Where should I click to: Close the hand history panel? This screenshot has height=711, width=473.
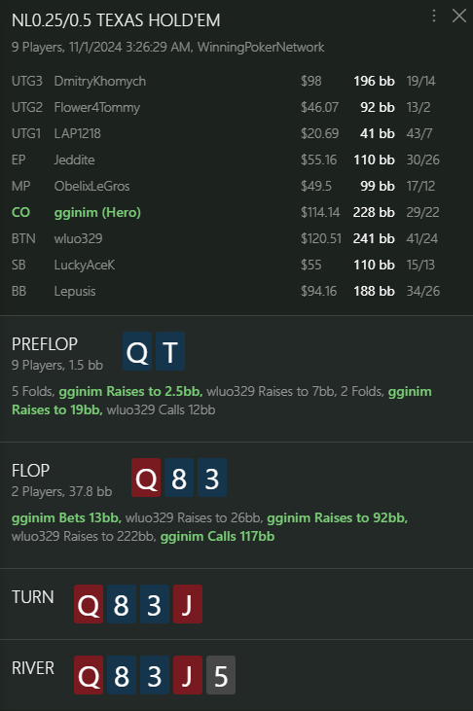(459, 16)
